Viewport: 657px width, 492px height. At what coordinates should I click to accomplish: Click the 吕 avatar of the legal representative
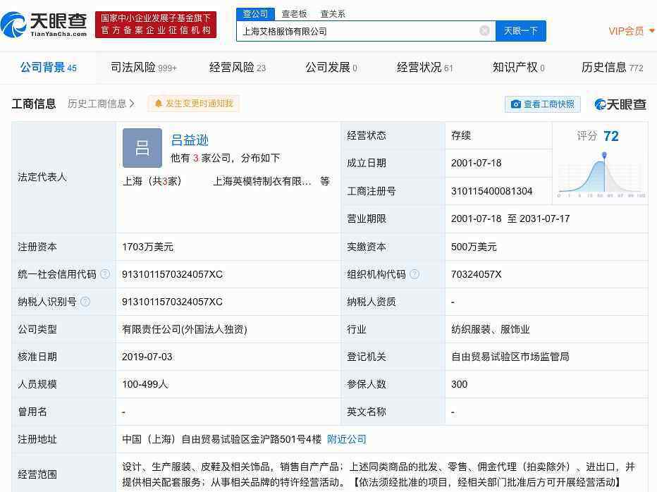coord(142,148)
